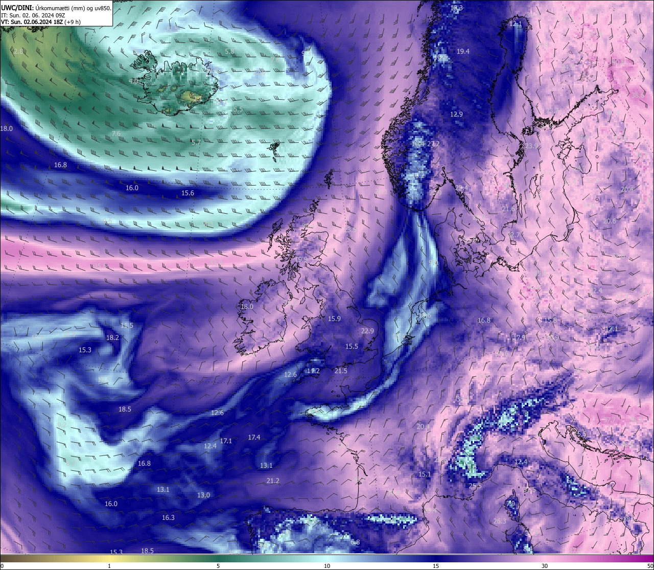Click the 15.1 value label over southern France
This screenshot has width=654, height=570.
click(x=425, y=474)
